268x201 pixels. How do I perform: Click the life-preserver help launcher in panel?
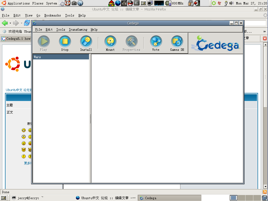tap(68, 3)
